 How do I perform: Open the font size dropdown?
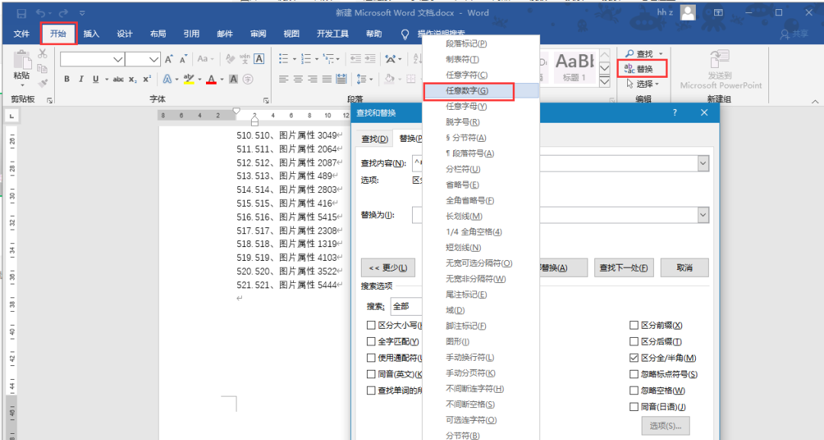coord(153,59)
